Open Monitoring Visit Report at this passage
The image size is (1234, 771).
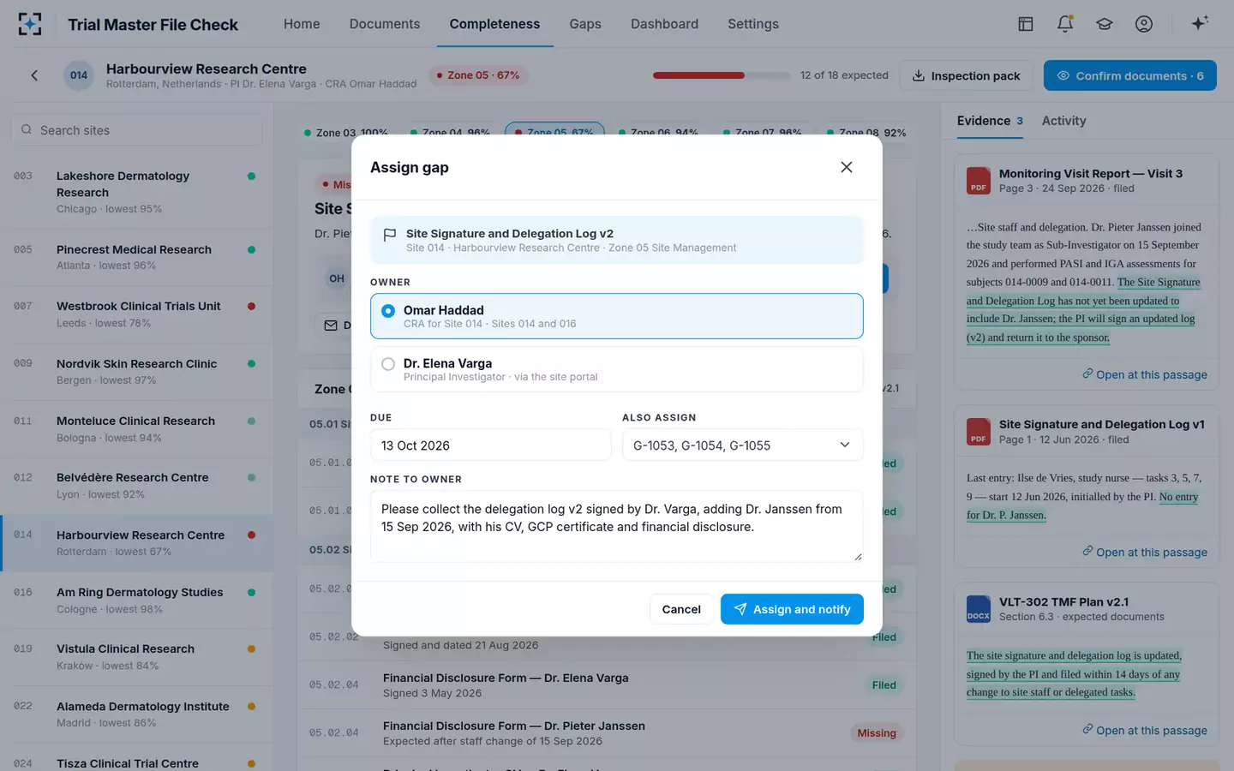coord(1144,374)
